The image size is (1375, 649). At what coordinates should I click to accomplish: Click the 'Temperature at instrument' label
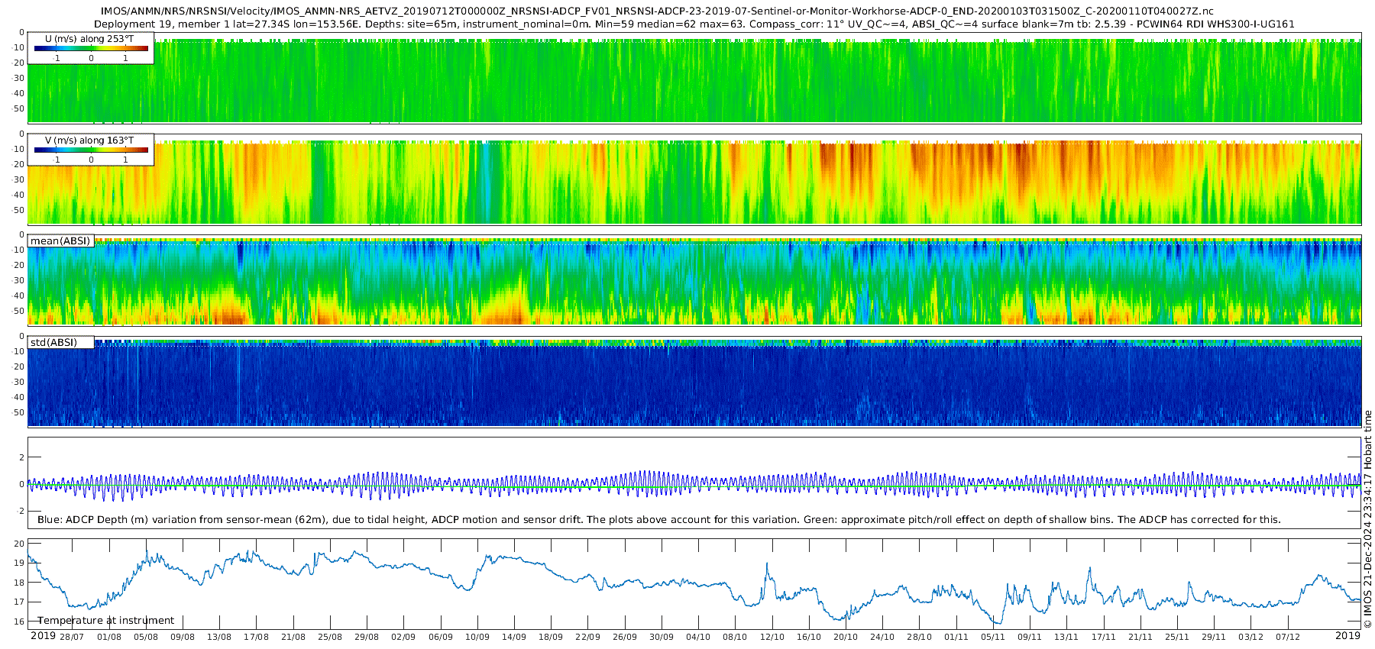tap(105, 621)
